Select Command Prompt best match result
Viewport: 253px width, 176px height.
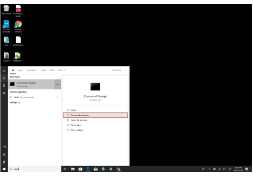pyautogui.click(x=31, y=84)
